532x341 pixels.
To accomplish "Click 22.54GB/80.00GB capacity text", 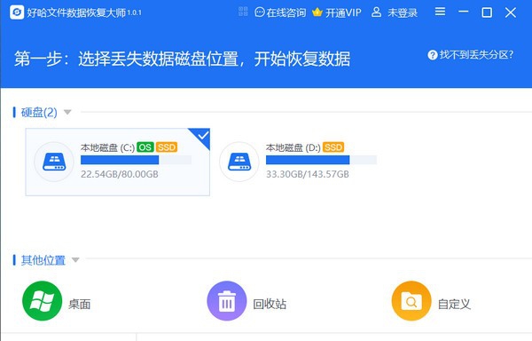I will 120,174.
